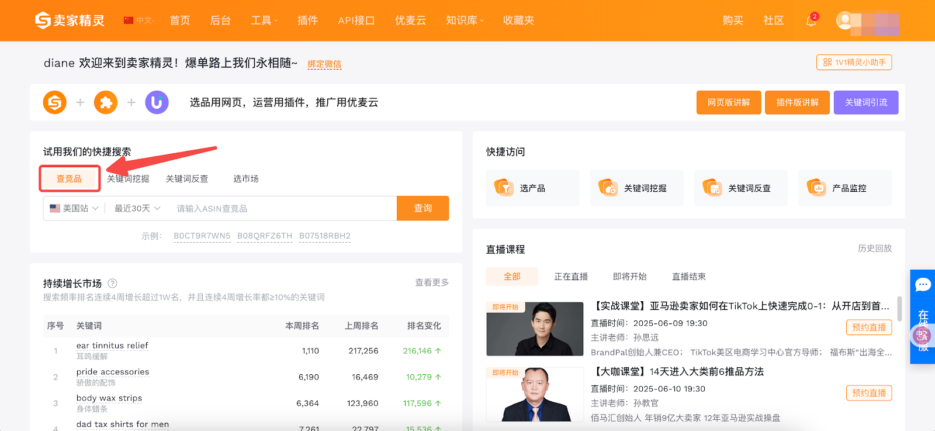Open 插件 in navigation
Screen dimensions: 935x431
point(307,20)
